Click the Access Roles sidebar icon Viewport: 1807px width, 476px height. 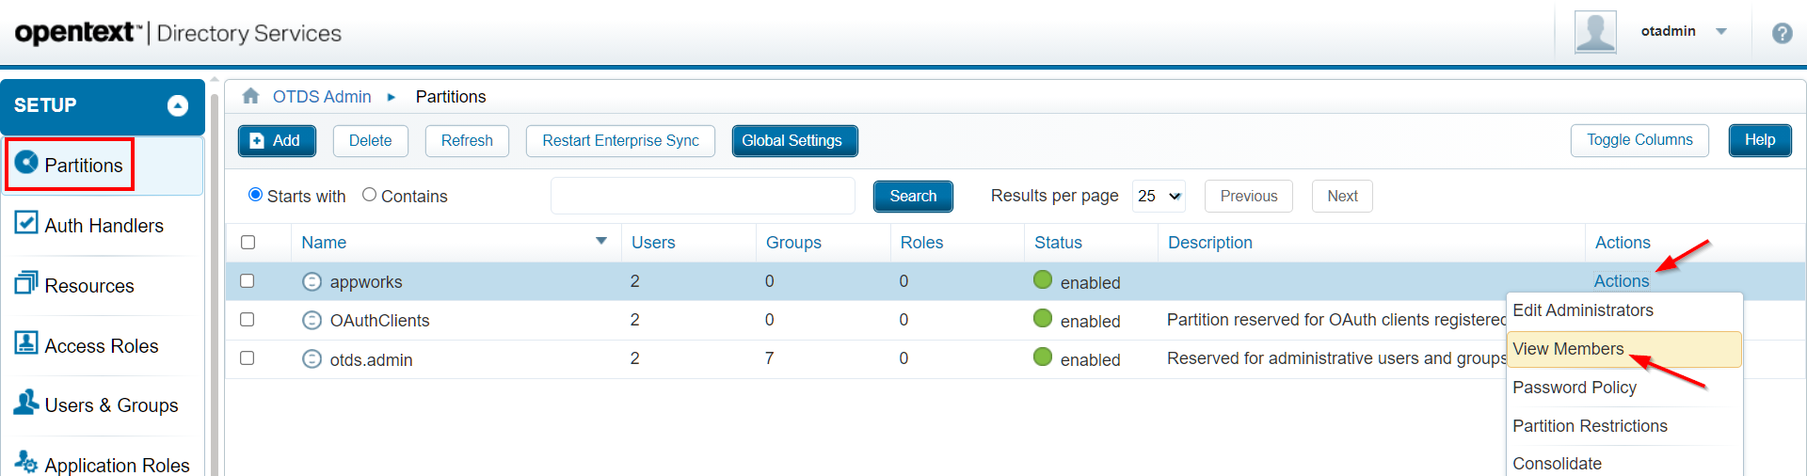[x=26, y=343]
